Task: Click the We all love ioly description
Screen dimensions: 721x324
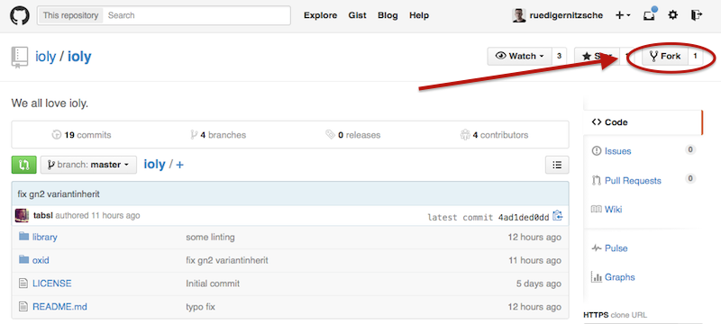Action: point(50,103)
